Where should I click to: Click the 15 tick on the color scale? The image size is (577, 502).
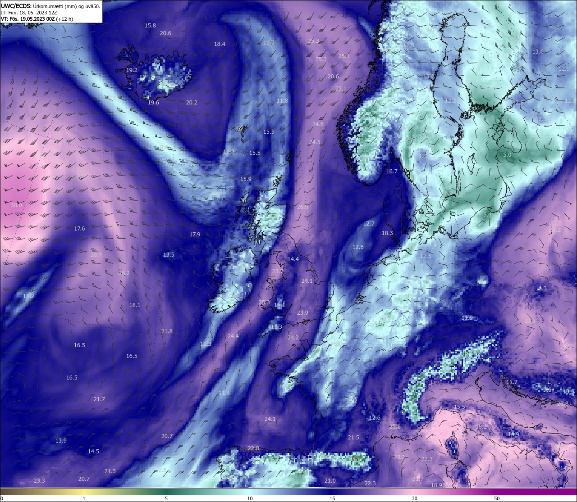pos(332,498)
